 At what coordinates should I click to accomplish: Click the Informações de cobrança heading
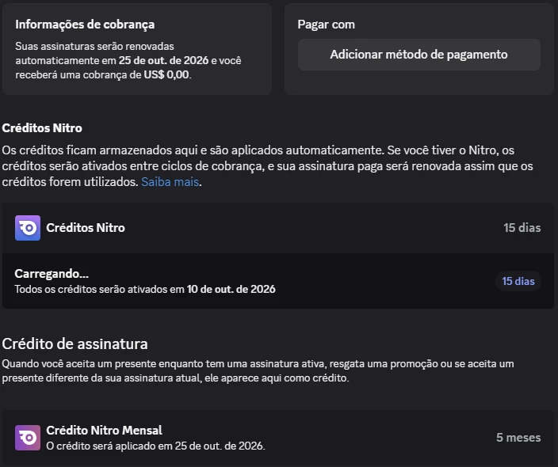tap(85, 25)
